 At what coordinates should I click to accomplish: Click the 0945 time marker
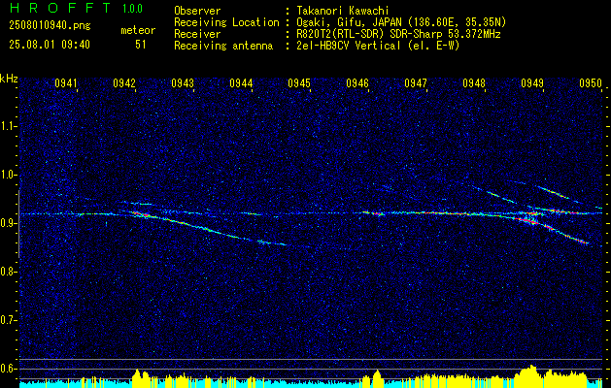pyautogui.click(x=299, y=83)
